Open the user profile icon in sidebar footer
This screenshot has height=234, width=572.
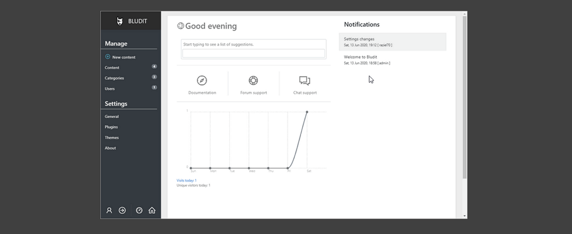109,210
